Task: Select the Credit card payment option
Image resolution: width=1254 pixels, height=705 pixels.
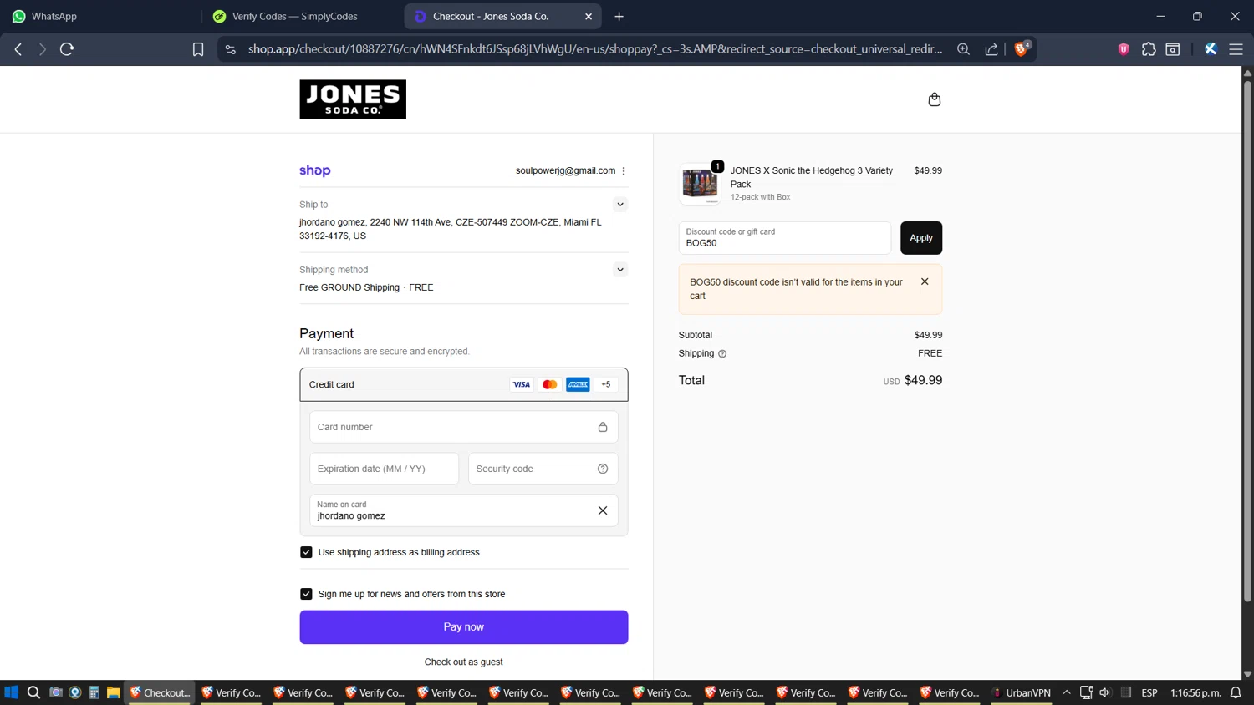Action: (464, 384)
